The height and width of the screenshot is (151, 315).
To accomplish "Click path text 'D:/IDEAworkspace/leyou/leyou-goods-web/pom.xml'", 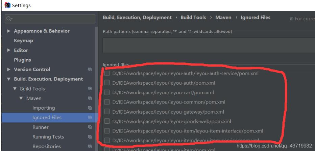I will (x=172, y=121).
